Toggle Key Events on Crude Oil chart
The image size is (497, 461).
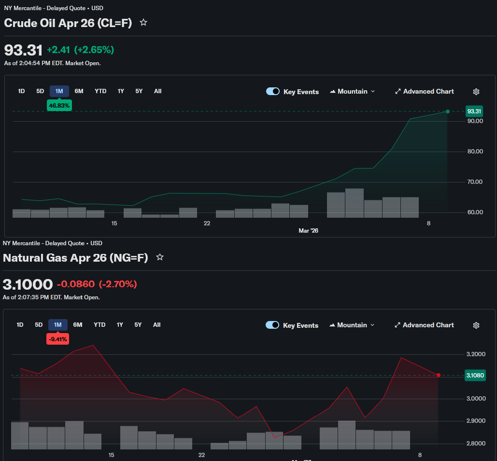click(x=272, y=91)
